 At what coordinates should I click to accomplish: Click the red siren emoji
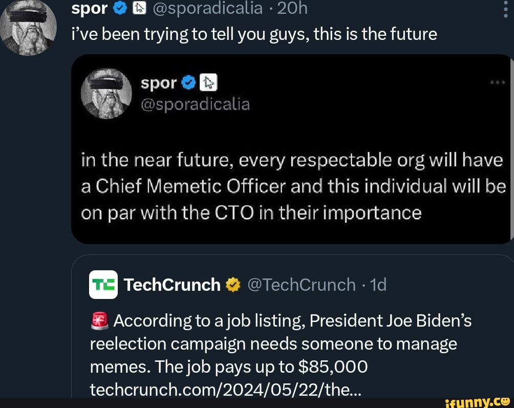[x=99, y=321]
